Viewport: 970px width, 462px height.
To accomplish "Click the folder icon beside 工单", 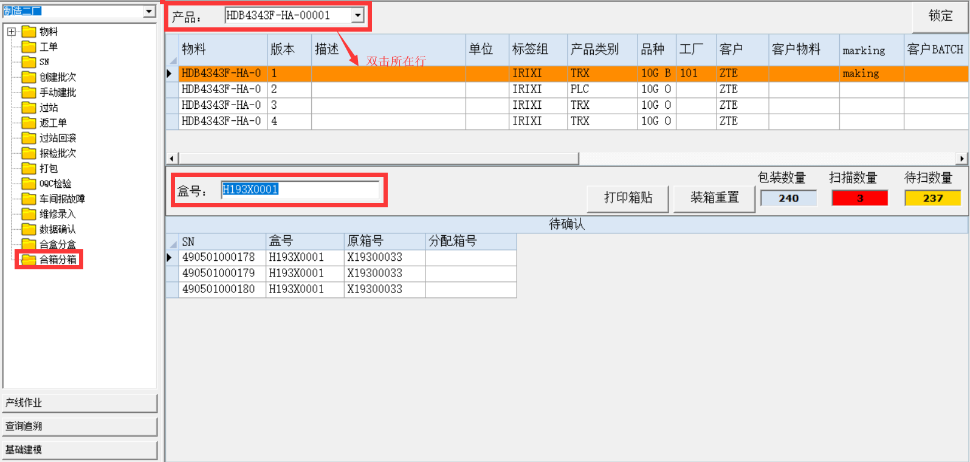I will [29, 47].
